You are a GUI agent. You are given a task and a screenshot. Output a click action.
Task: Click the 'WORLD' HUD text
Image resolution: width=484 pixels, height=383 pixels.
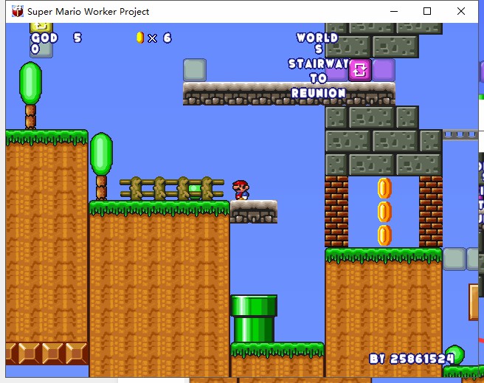[317, 38]
